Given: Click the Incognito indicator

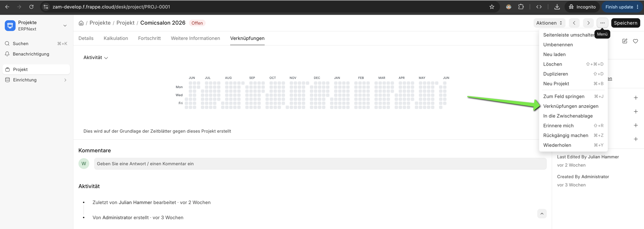Looking at the screenshot, I should point(582,7).
